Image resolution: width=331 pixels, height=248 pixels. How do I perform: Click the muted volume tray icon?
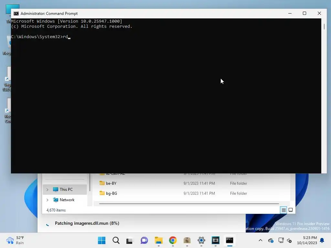point(289,240)
